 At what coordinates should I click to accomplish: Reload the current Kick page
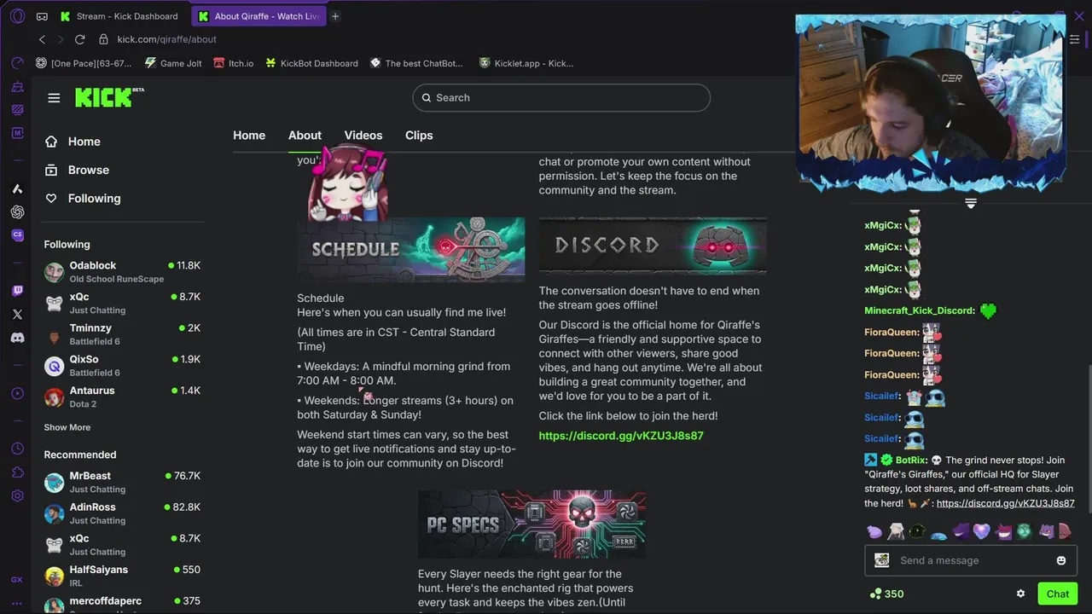(x=80, y=39)
